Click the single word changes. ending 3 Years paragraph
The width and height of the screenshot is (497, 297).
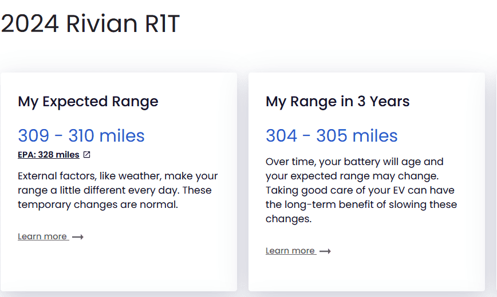tap(289, 219)
